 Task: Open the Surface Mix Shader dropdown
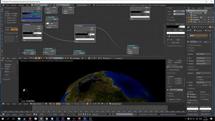(x=203, y=54)
